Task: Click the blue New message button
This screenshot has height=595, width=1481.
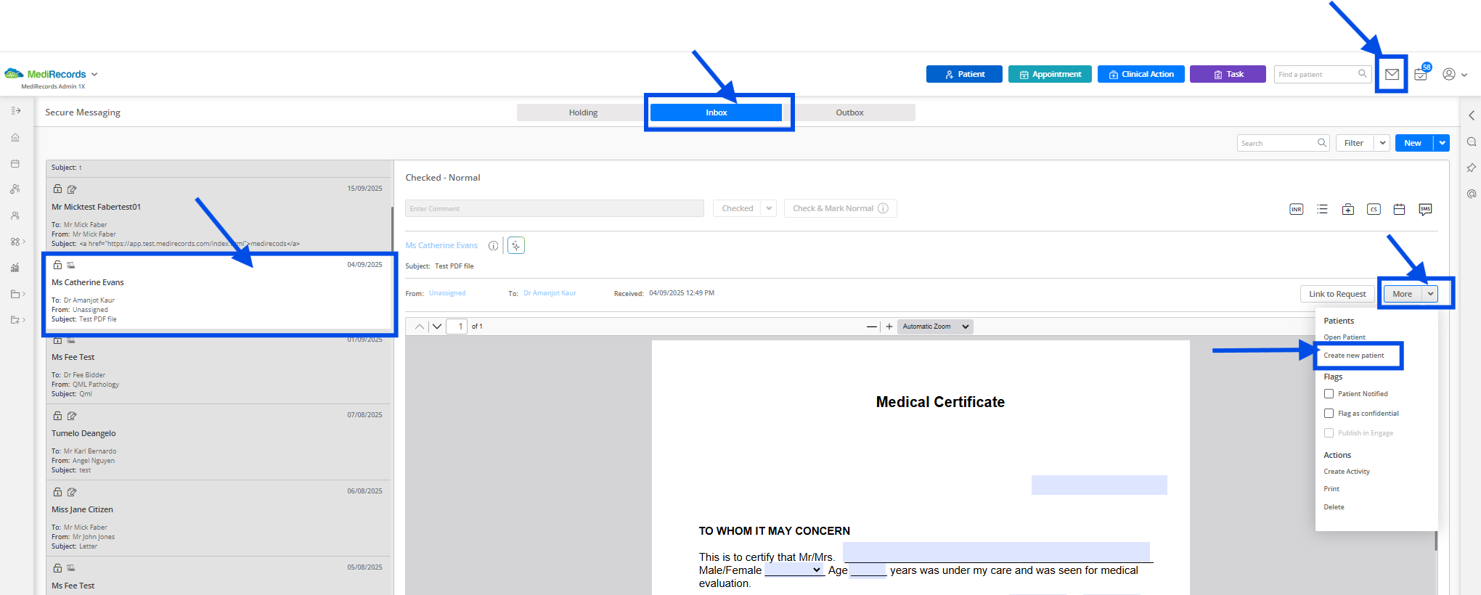Action: pos(1413,143)
